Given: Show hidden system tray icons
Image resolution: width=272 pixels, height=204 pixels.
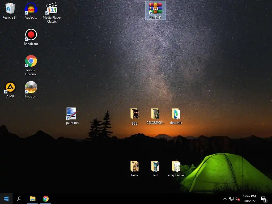Looking at the screenshot, I should tap(225, 199).
